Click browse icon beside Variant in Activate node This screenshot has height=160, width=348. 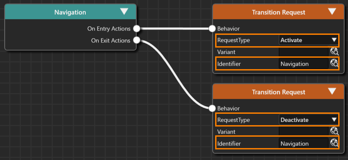tap(334, 52)
